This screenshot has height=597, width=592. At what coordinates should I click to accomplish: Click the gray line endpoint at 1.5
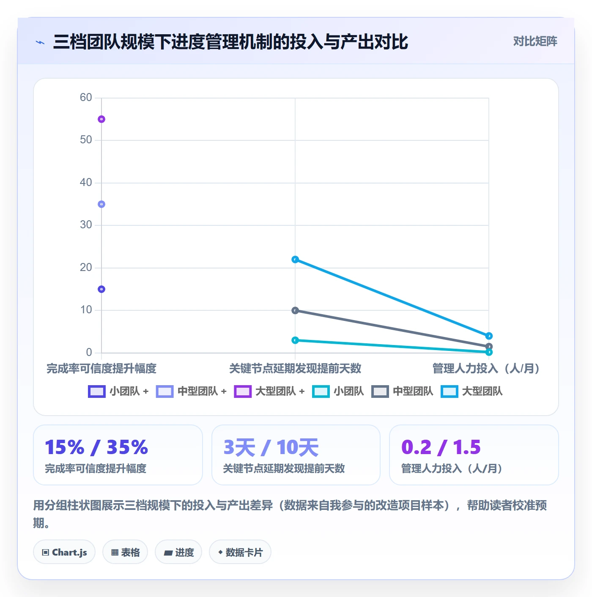click(x=489, y=347)
